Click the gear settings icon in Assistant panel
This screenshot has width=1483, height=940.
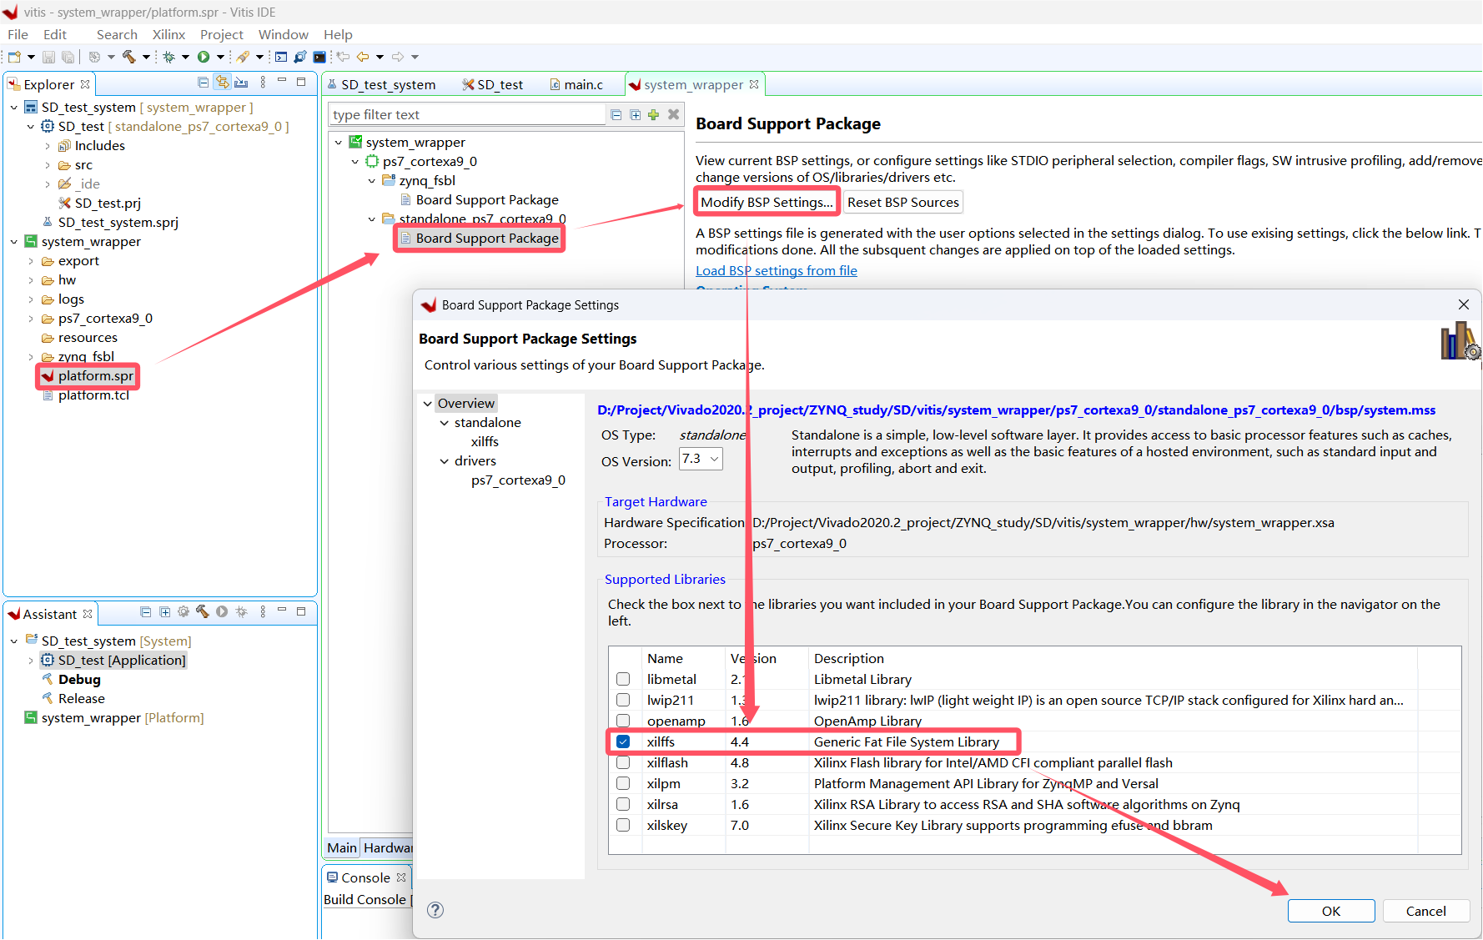(183, 611)
